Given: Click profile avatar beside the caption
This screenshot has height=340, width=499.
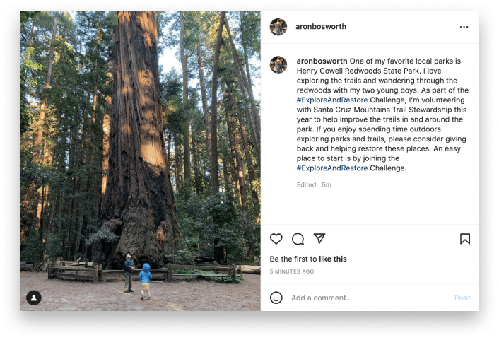Looking at the screenshot, I should 278,64.
